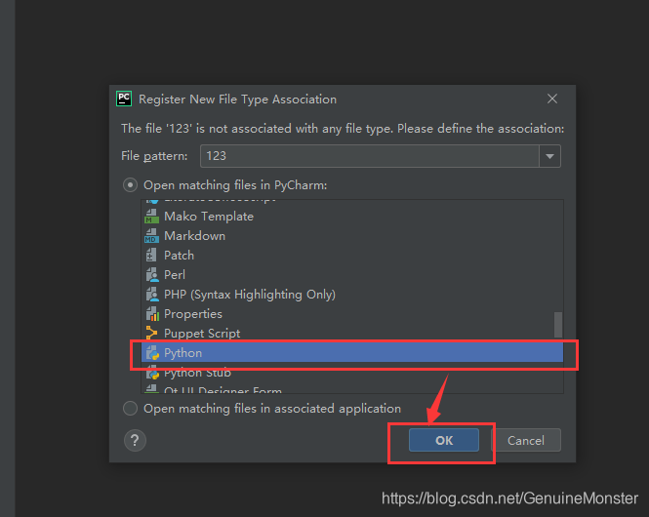Click into the File pattern field showing 123
The width and height of the screenshot is (649, 517).
(x=370, y=156)
